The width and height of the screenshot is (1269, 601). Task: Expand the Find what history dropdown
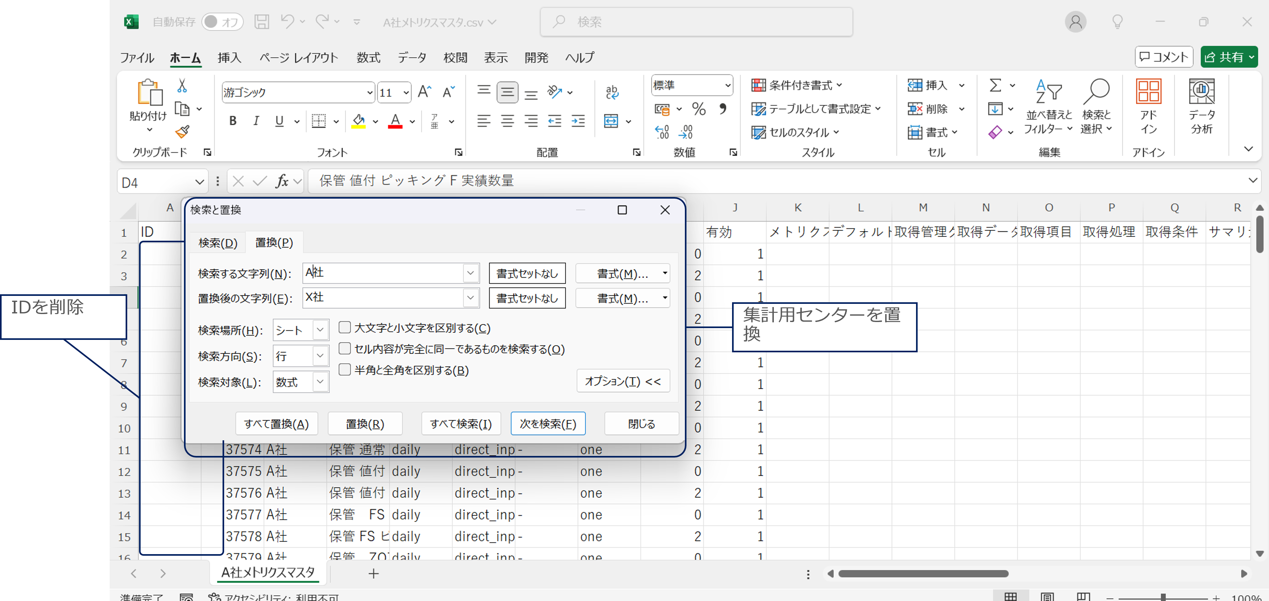pyautogui.click(x=471, y=273)
